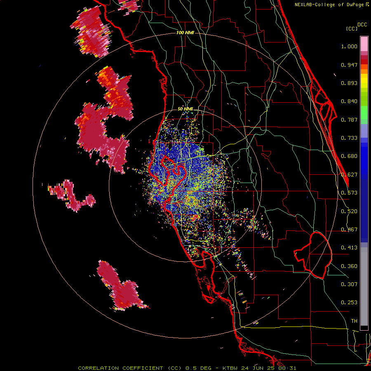This screenshot has width=371, height=371.
Task: Select the 0.307 scale value
Action: [x=349, y=284]
